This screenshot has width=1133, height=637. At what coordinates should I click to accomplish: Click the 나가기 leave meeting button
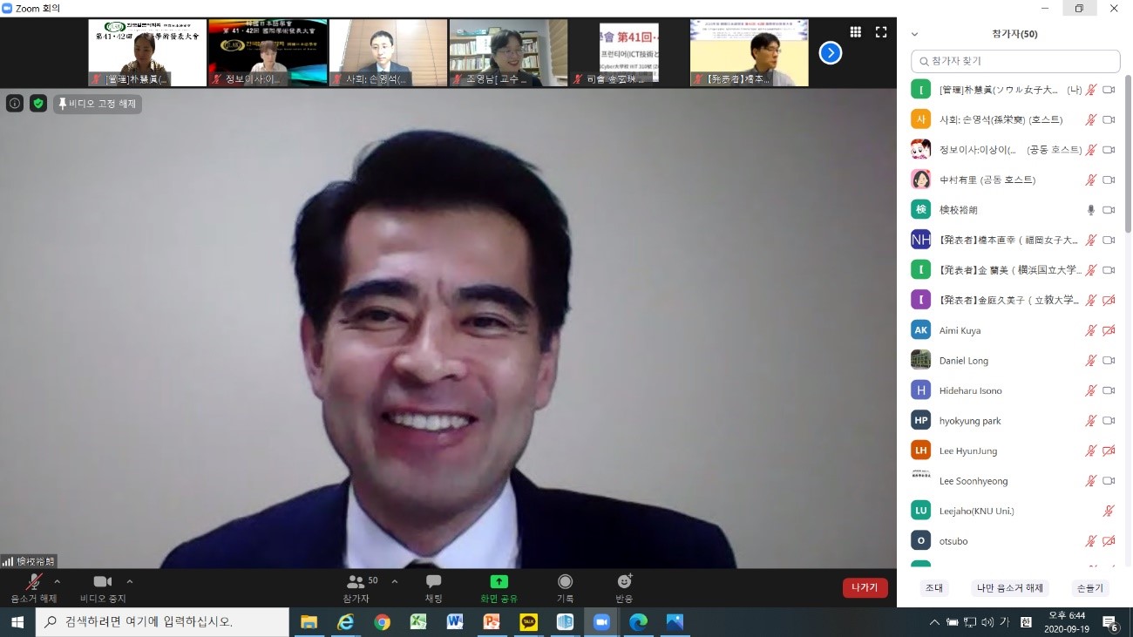(865, 587)
